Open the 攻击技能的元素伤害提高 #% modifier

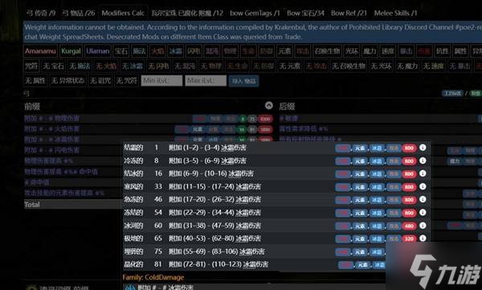tap(64, 193)
